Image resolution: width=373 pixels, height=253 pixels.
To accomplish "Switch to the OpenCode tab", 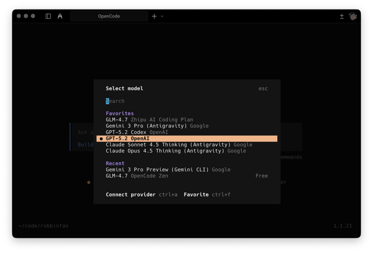I will 109,16.
